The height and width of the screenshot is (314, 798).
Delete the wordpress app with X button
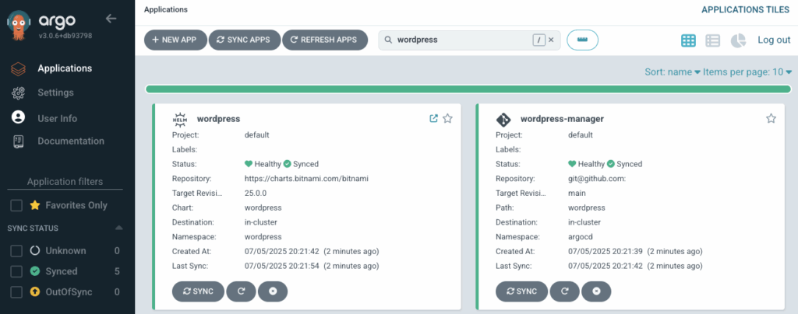(x=273, y=291)
